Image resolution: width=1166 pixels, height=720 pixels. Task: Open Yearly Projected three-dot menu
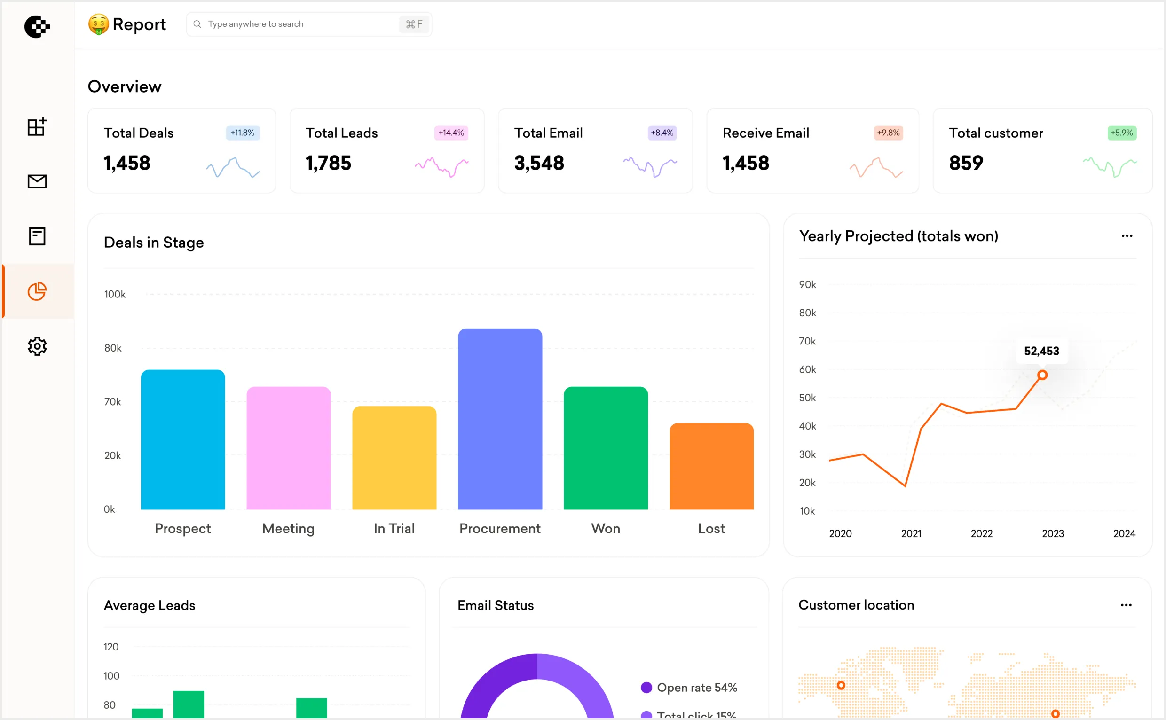pos(1127,236)
